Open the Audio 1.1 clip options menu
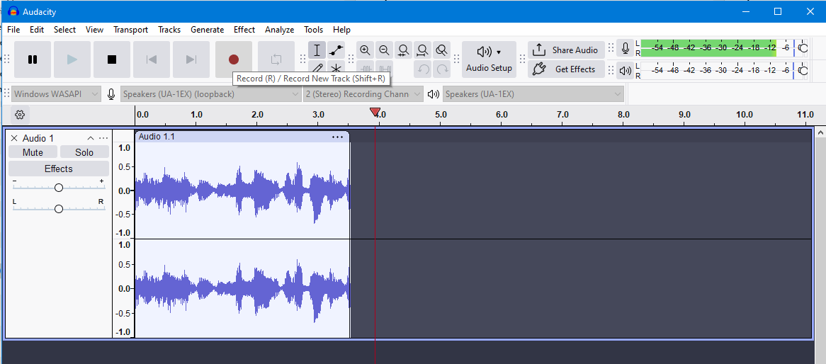This screenshot has height=364, width=826. 337,137
